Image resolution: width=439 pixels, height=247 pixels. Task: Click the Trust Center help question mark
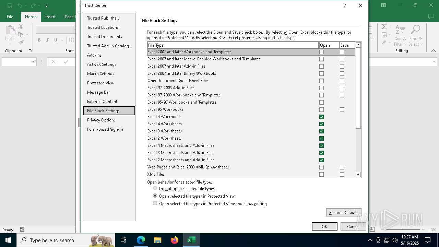click(x=344, y=5)
